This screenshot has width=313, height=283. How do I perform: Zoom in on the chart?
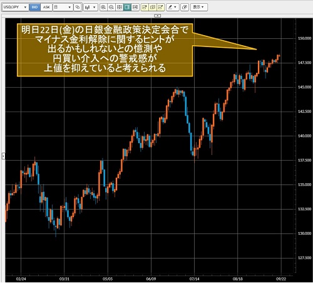tap(103, 7)
